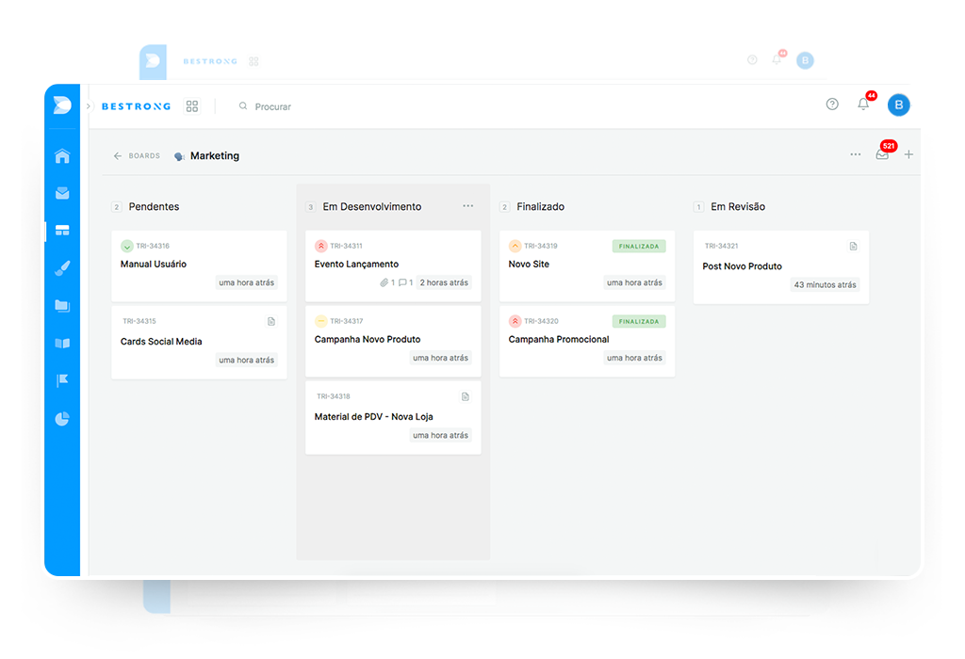Viewport: 965px width, 659px height.
Task: Add a new item with plus icon
Action: tap(909, 154)
